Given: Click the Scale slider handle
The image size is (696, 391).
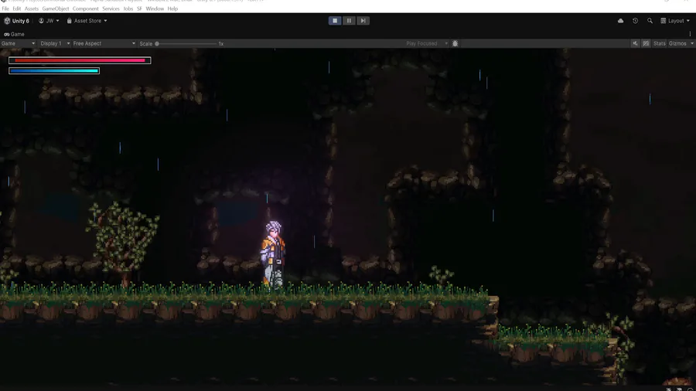Looking at the screenshot, I should 157,44.
